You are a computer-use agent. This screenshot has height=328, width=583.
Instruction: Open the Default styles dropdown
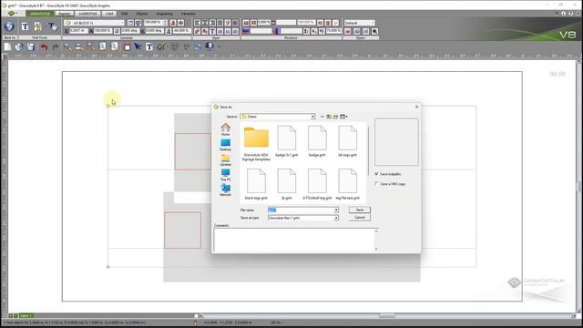373,23
